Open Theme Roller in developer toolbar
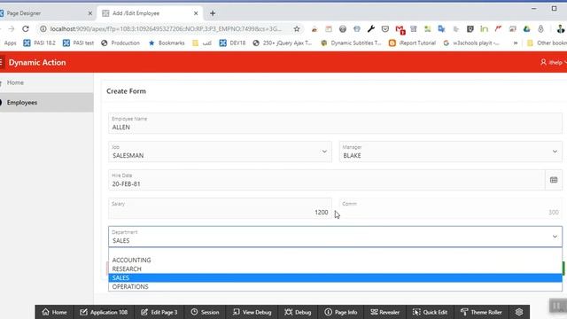The height and width of the screenshot is (319, 567). (x=481, y=312)
